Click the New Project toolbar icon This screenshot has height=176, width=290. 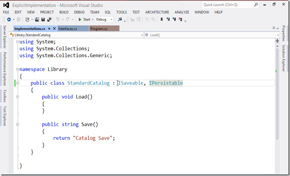point(27,20)
